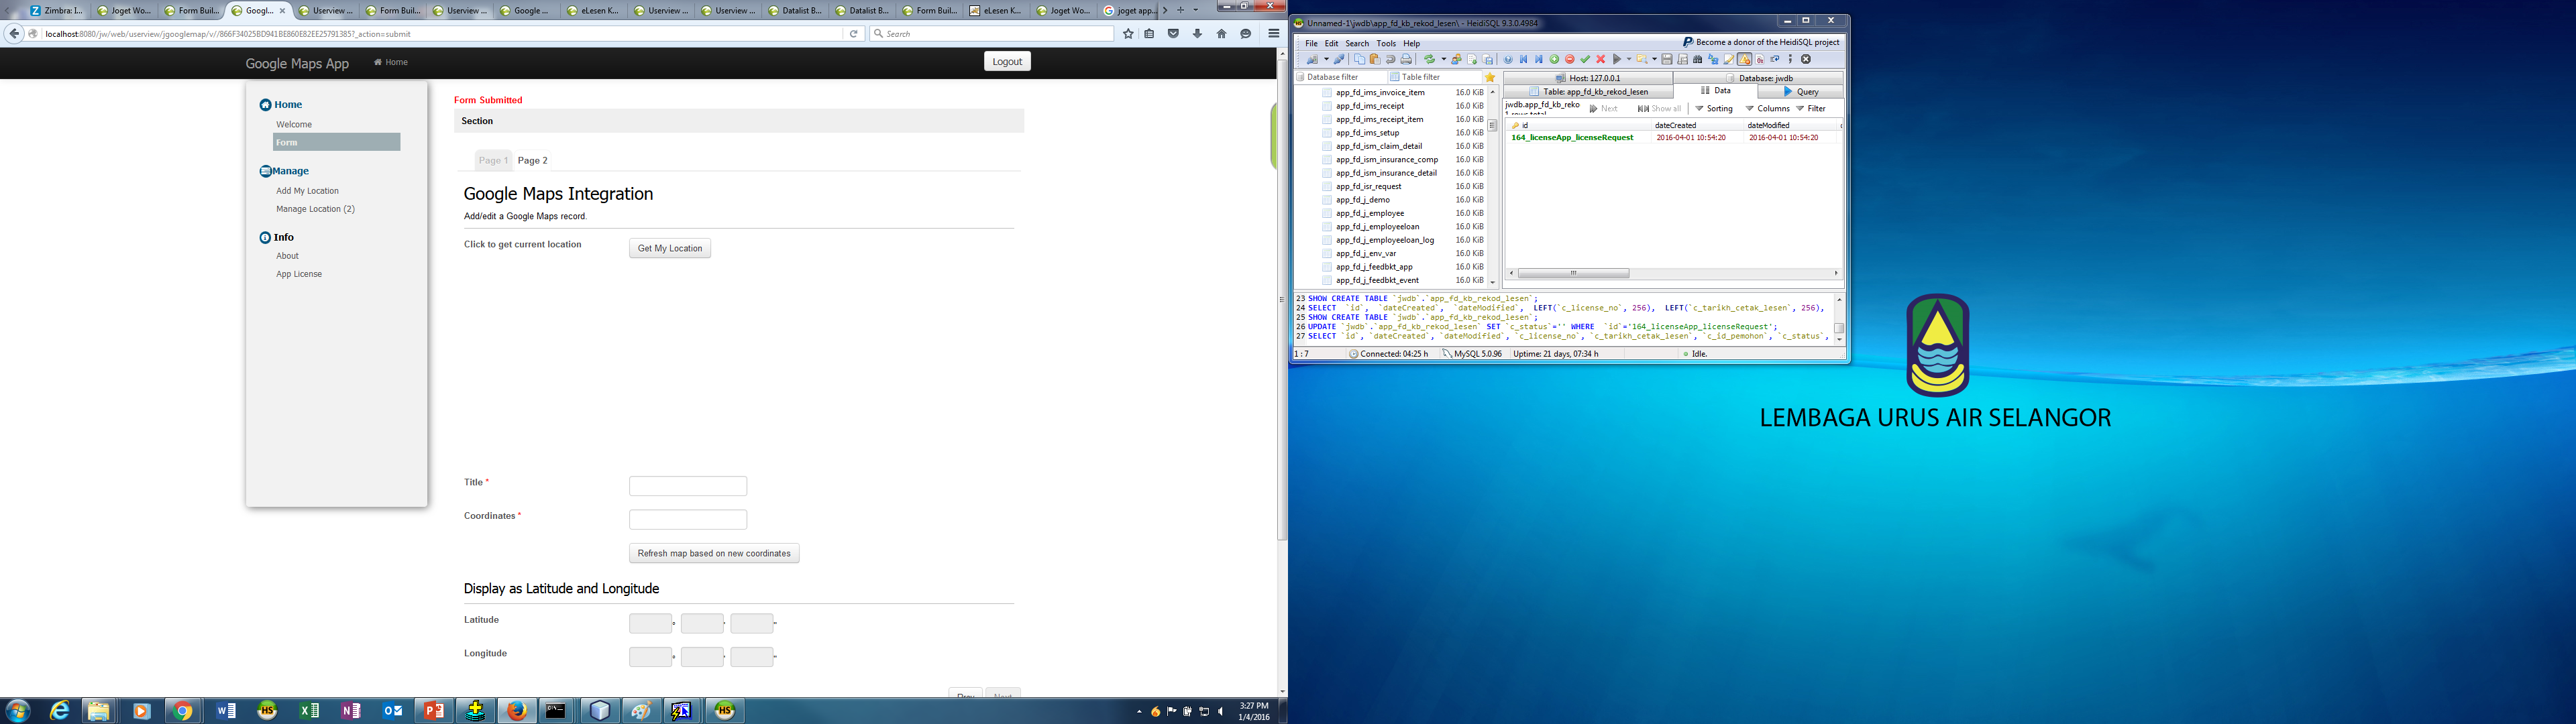Open the Sorting dropdown in data grid
2576x724 pixels.
click(x=1714, y=108)
